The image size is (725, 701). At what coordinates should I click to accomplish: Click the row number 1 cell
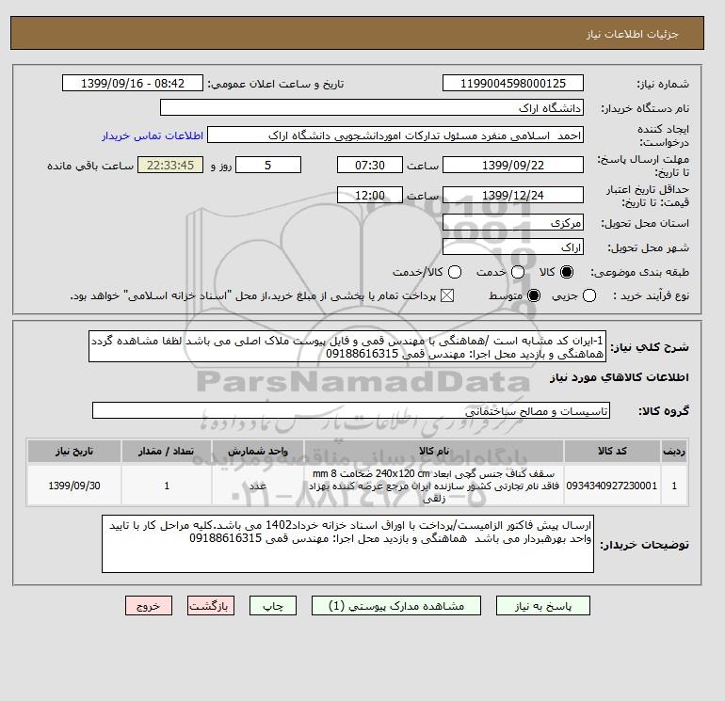click(x=674, y=486)
